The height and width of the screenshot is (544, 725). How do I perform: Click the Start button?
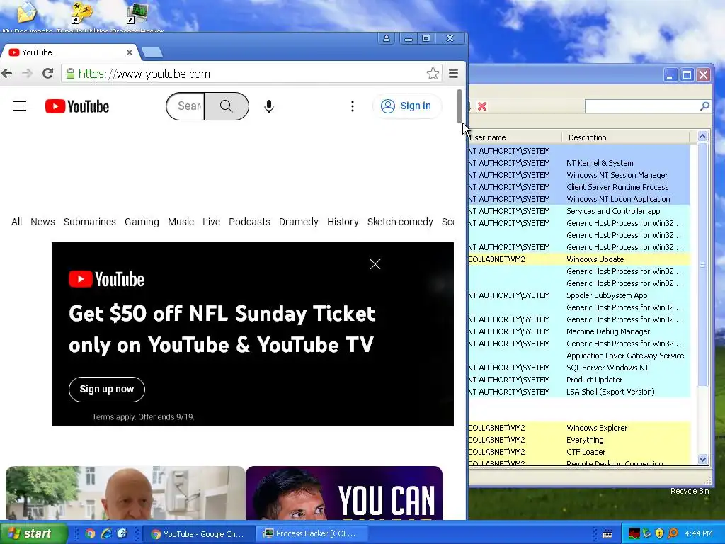33,534
